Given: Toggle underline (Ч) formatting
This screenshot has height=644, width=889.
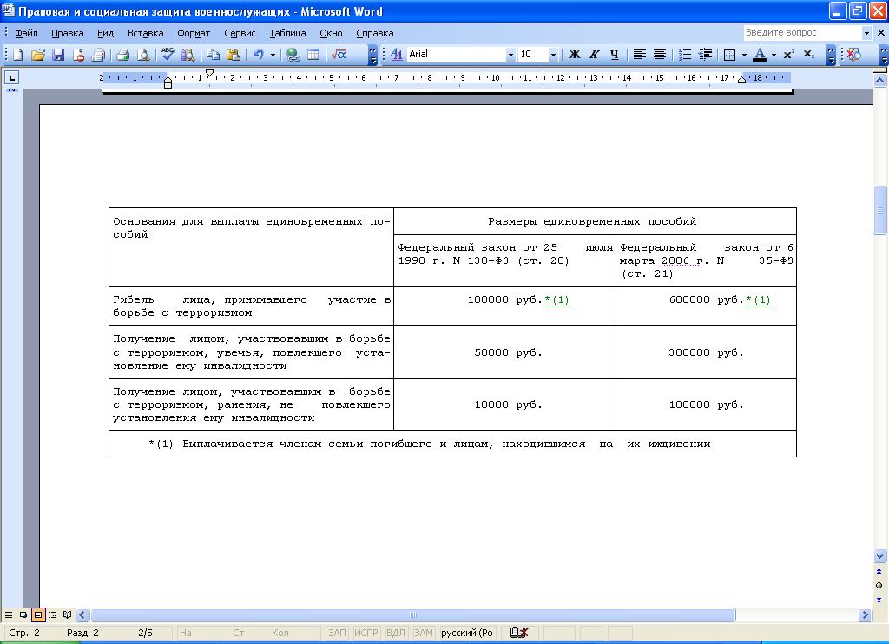Looking at the screenshot, I should pos(614,55).
